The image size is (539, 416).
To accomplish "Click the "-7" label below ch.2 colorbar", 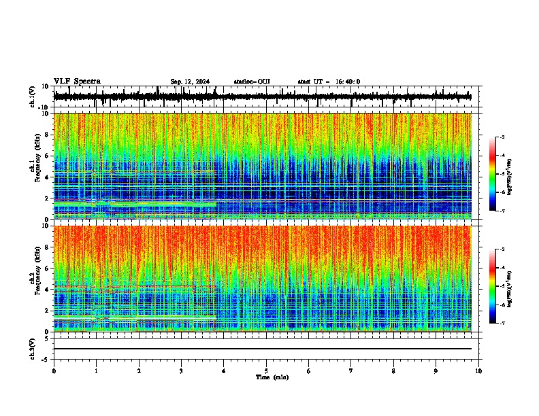I will [502, 323].
